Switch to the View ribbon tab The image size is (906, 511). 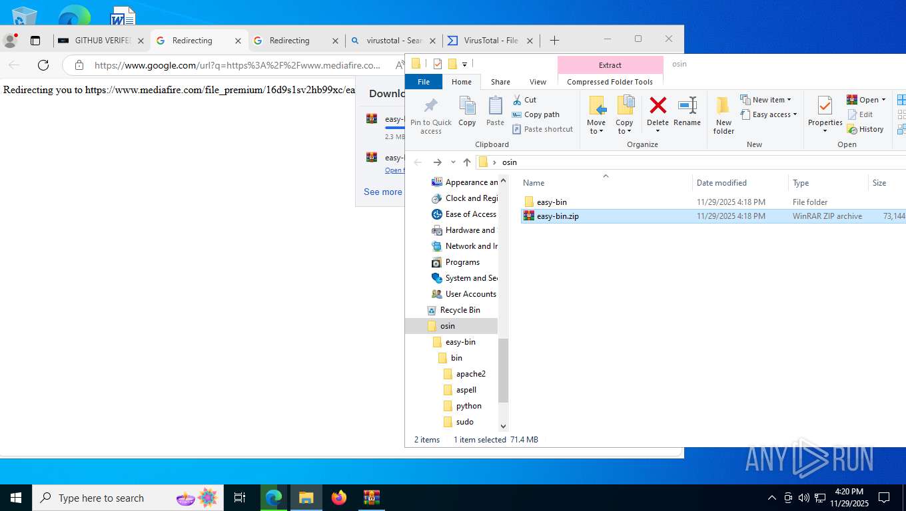point(538,82)
